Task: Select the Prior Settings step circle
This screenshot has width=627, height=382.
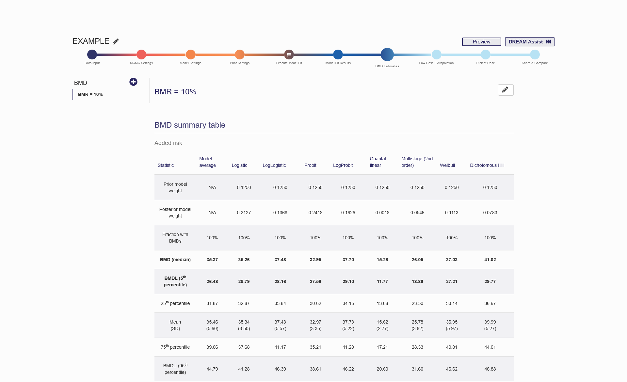Action: (239, 55)
